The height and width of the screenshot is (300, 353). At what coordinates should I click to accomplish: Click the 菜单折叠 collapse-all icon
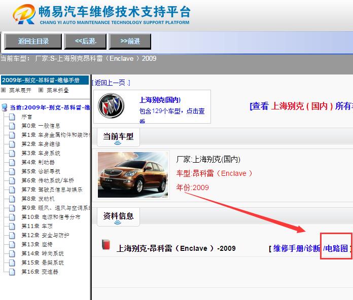[x=41, y=90]
